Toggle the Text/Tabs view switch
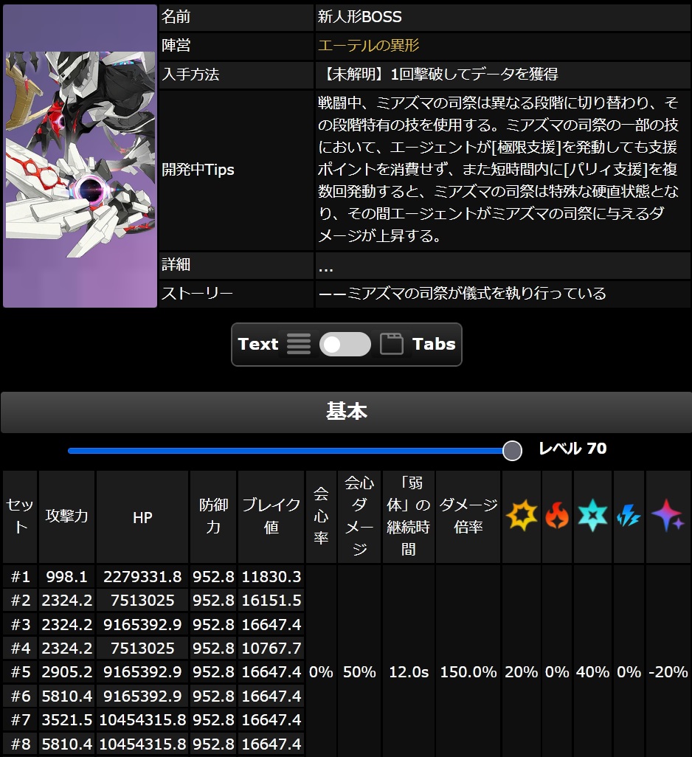 coord(345,345)
